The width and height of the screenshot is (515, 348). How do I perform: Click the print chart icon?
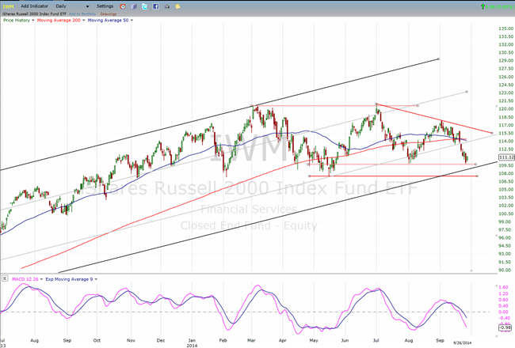tap(167, 6)
